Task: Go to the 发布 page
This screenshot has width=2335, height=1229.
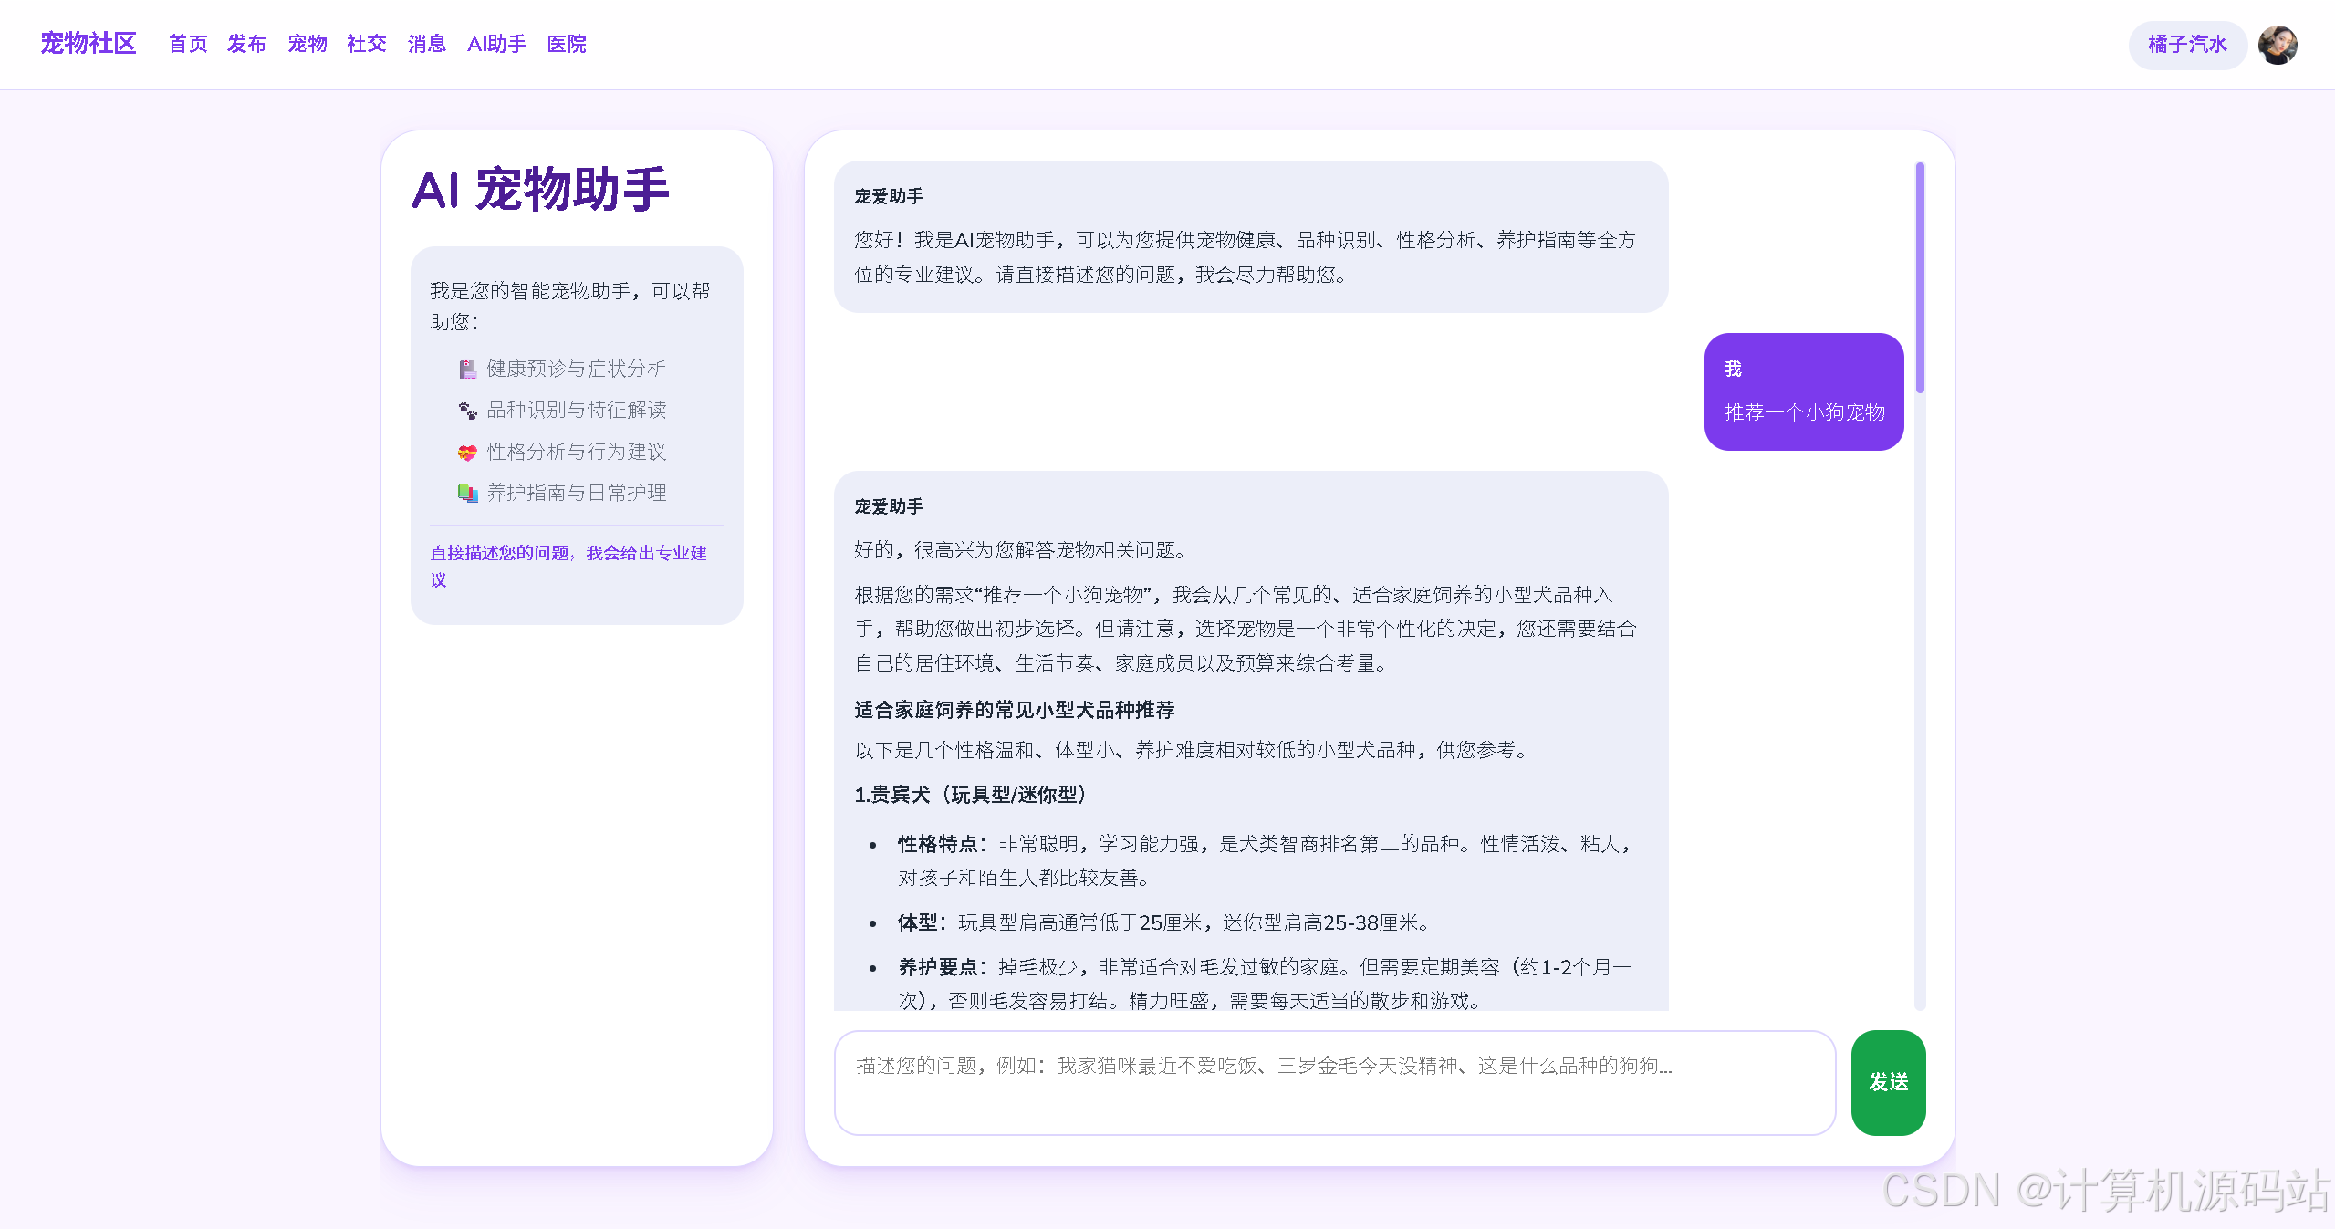Action: (246, 44)
